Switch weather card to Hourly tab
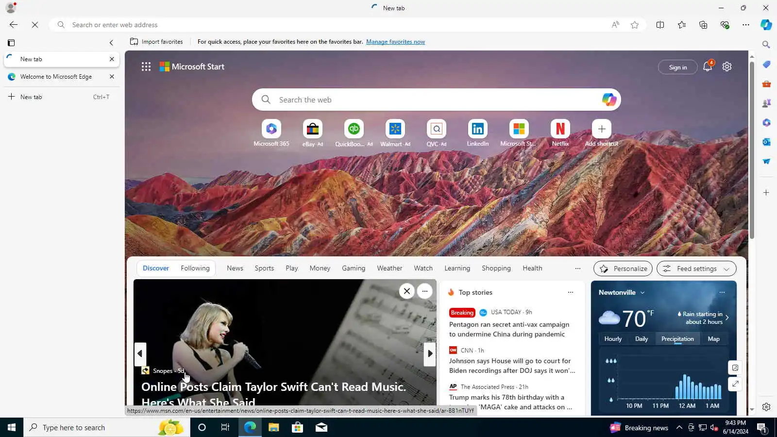The height and width of the screenshot is (437, 777). tap(613, 339)
